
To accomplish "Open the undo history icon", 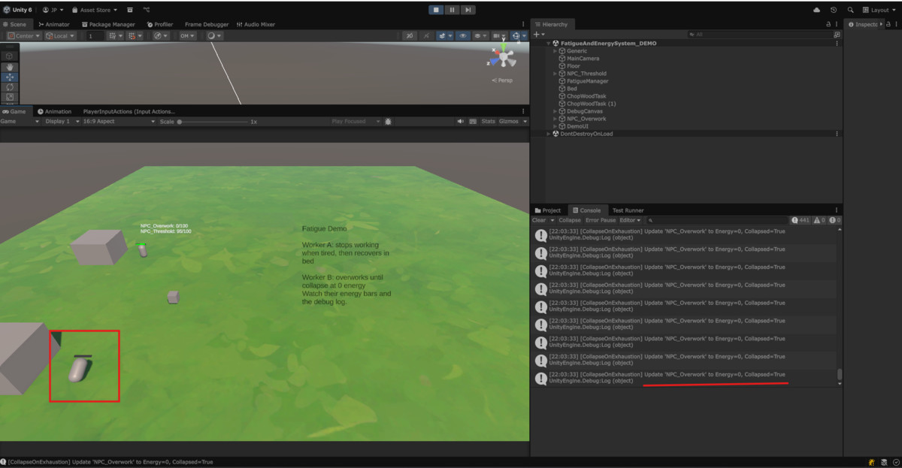I will (x=834, y=10).
